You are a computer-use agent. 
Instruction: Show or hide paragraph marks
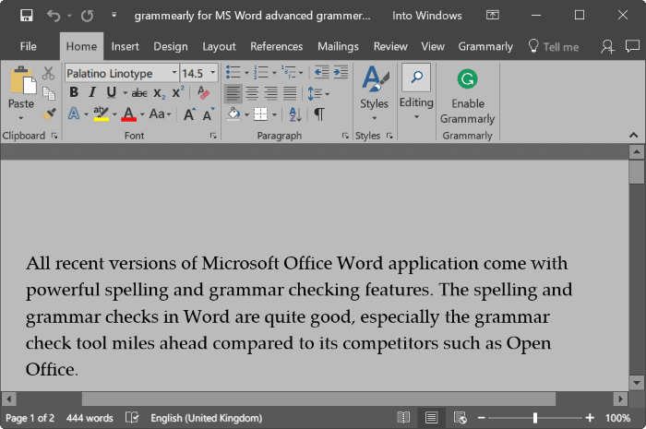click(319, 114)
